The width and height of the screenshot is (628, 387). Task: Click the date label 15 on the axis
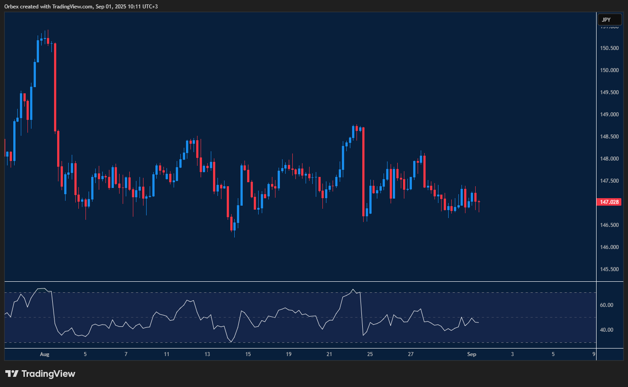pyautogui.click(x=248, y=354)
